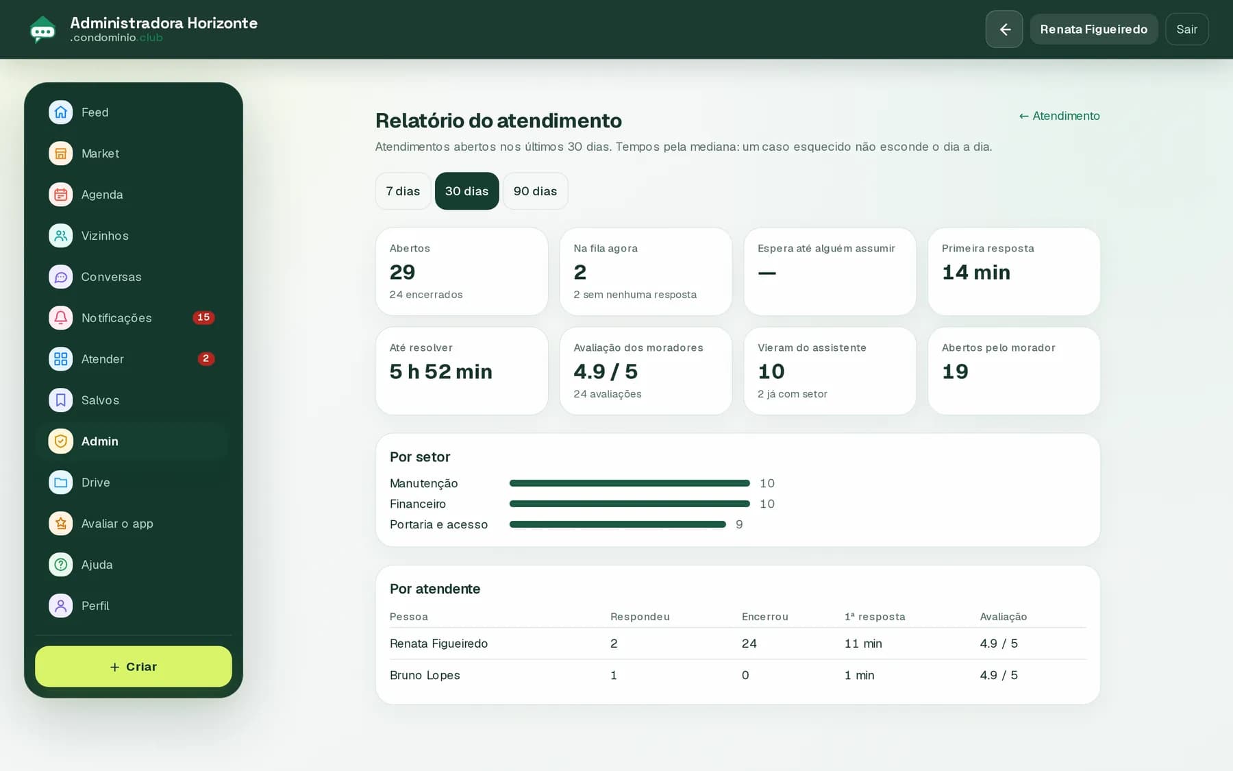
Task: Click the Respondeu column header
Action: 640,617
